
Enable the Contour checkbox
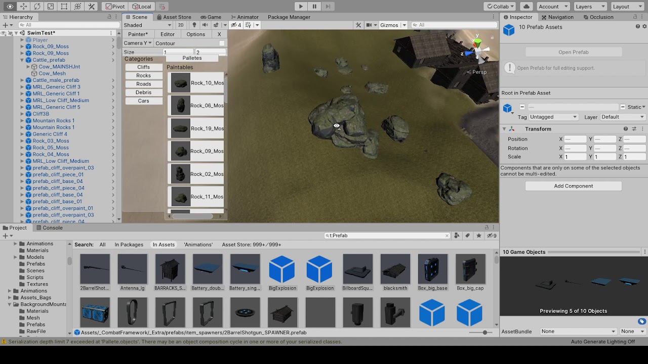tap(222, 43)
